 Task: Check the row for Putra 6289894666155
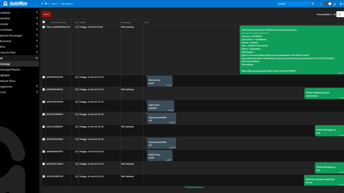coord(44,27)
